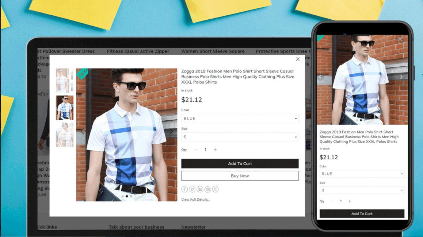Image resolution: width=423 pixels, height=237 pixels.
Task: Click SALE badge on laptop product image
Action: [82, 73]
